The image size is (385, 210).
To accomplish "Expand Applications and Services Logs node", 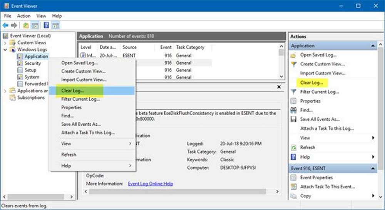I will [5, 91].
